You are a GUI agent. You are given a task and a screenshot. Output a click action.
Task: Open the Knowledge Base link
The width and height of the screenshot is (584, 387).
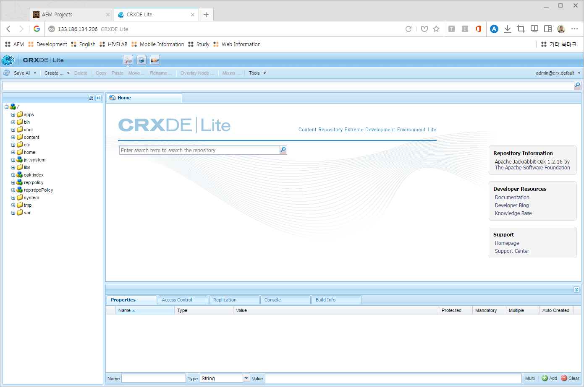click(513, 213)
